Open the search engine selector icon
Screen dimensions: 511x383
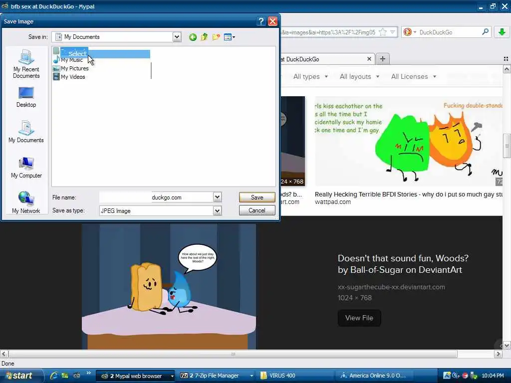pyautogui.click(x=410, y=32)
